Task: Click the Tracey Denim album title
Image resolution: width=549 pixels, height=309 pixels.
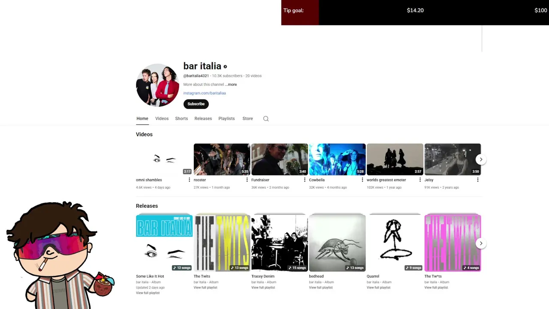Action: click(x=263, y=276)
